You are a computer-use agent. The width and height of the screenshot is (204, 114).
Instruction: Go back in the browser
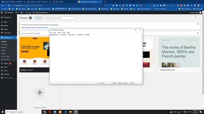(x=2, y=6)
